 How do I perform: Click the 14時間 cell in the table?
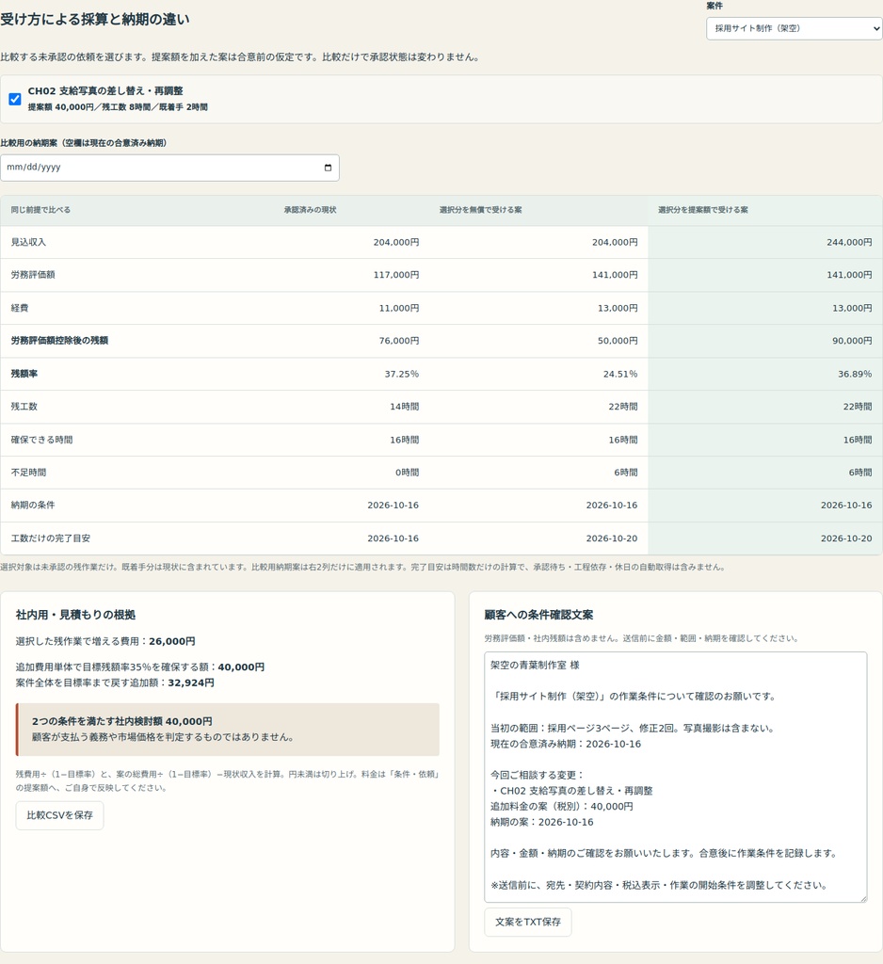(x=405, y=407)
